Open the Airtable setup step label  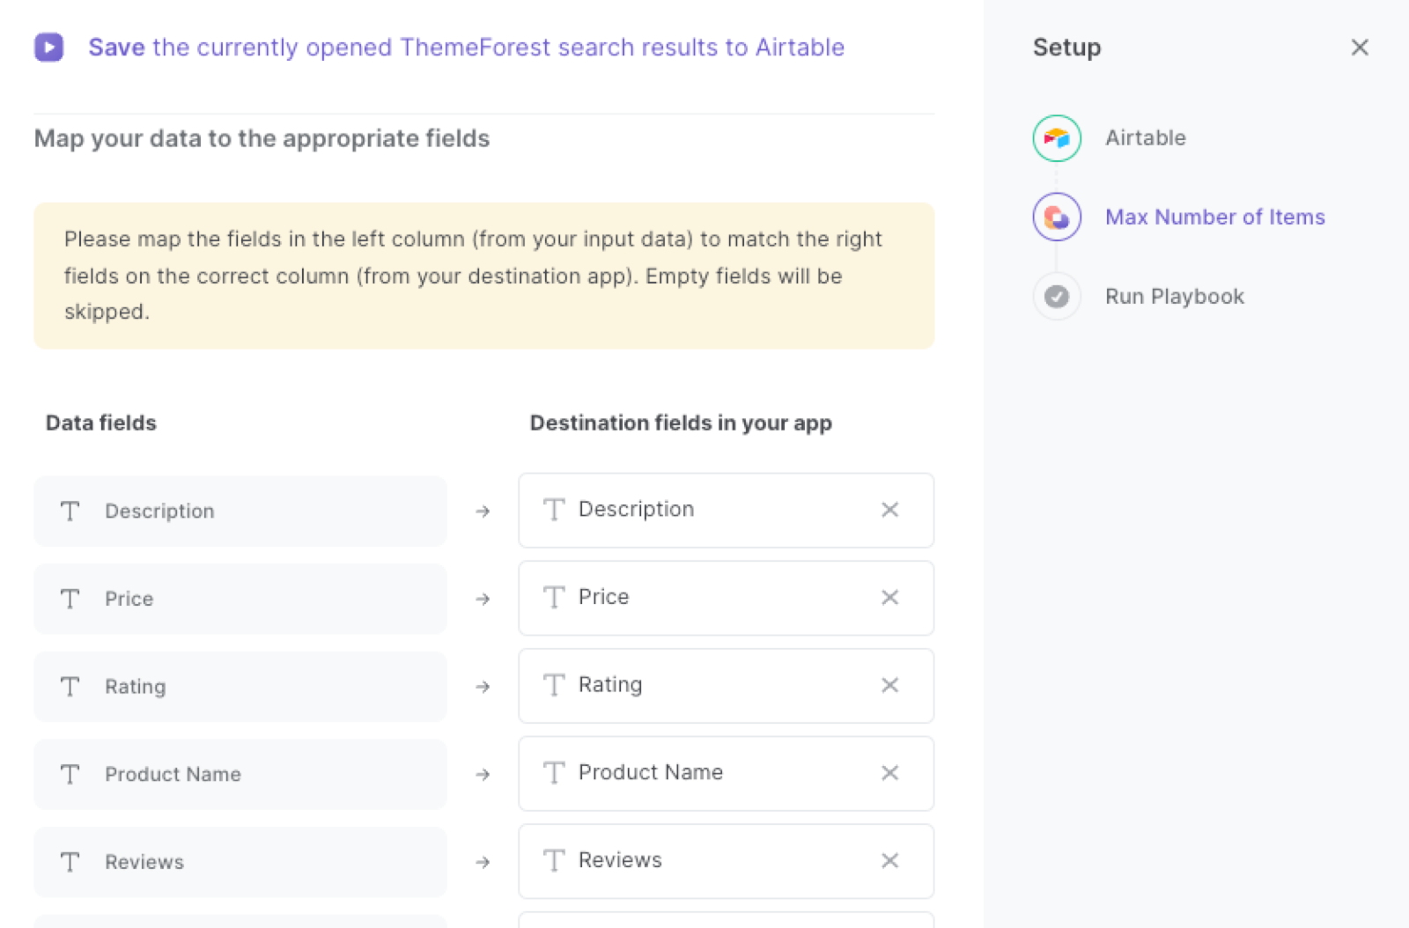coord(1146,138)
